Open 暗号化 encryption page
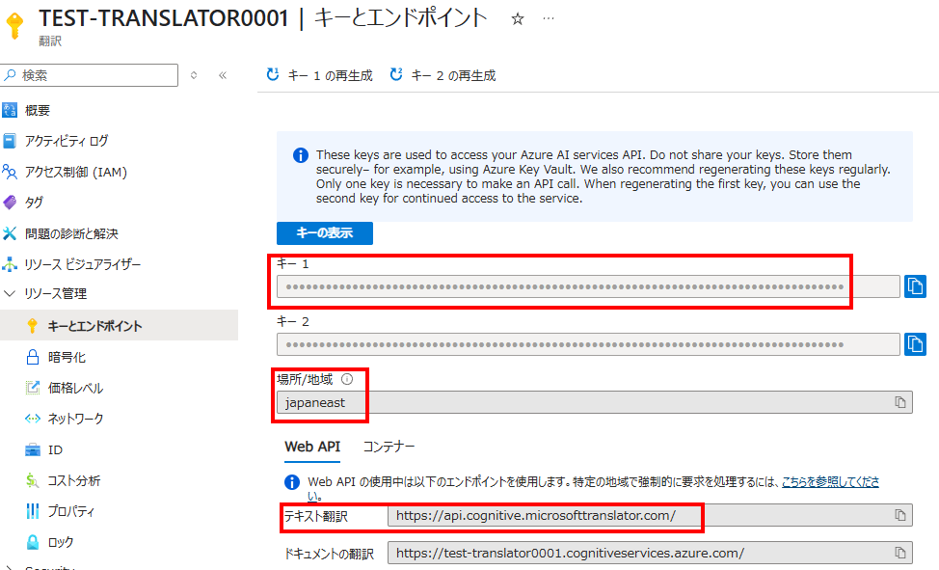Screen dimensions: 939x570 coord(67,357)
